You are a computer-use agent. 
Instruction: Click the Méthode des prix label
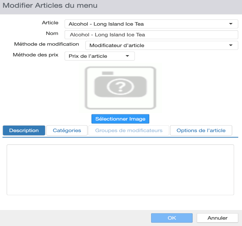pyautogui.click(x=35, y=55)
